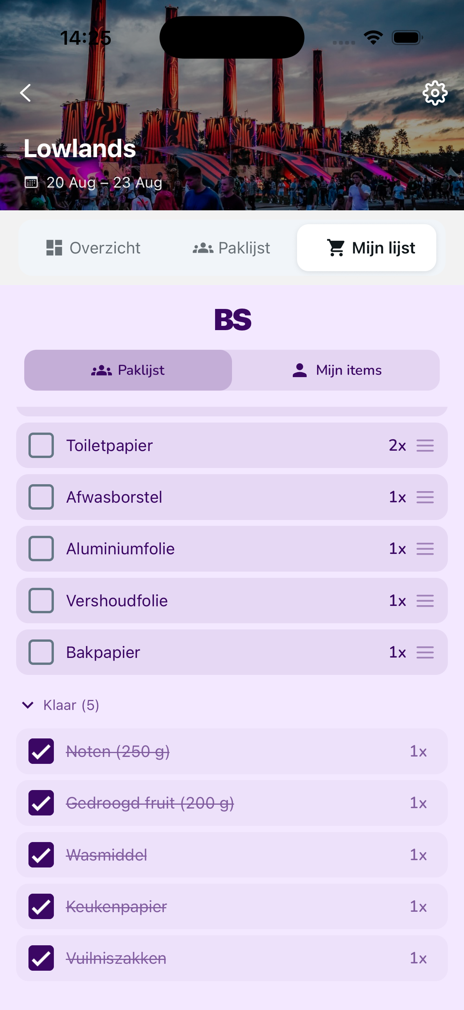Click the person icon beside Mijn items
This screenshot has width=464, height=1010.
(x=299, y=369)
